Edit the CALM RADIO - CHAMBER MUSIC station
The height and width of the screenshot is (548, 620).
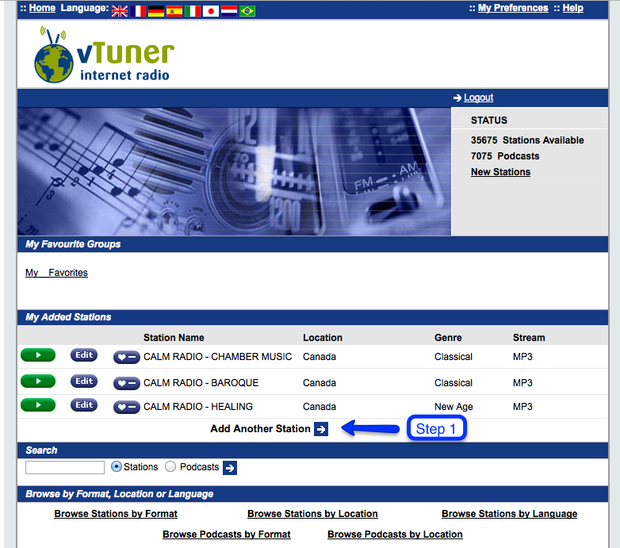[x=84, y=355]
